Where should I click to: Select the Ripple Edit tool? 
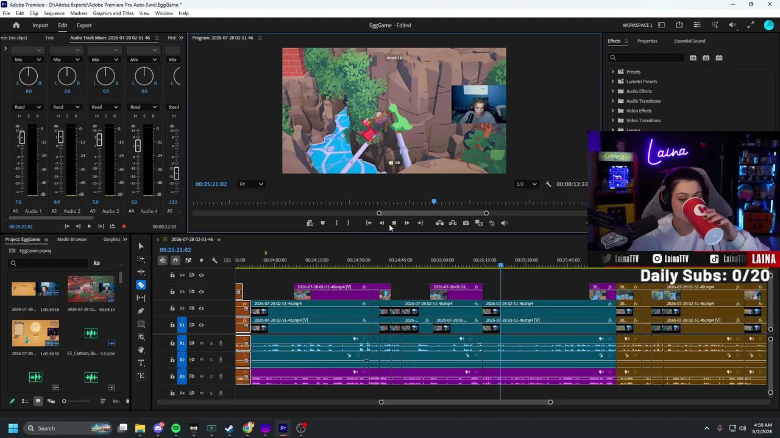coord(141,272)
